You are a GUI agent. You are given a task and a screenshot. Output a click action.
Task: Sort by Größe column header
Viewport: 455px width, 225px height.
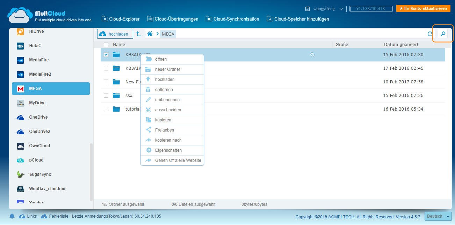tap(342, 45)
